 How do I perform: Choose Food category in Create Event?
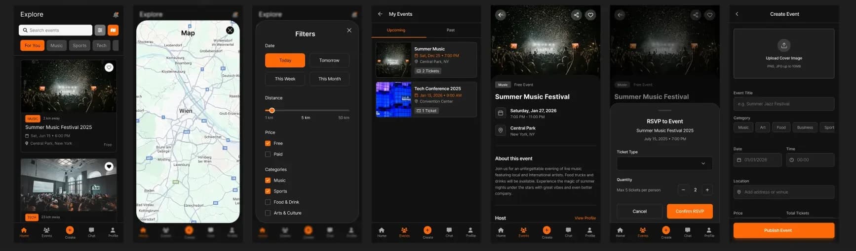click(781, 127)
